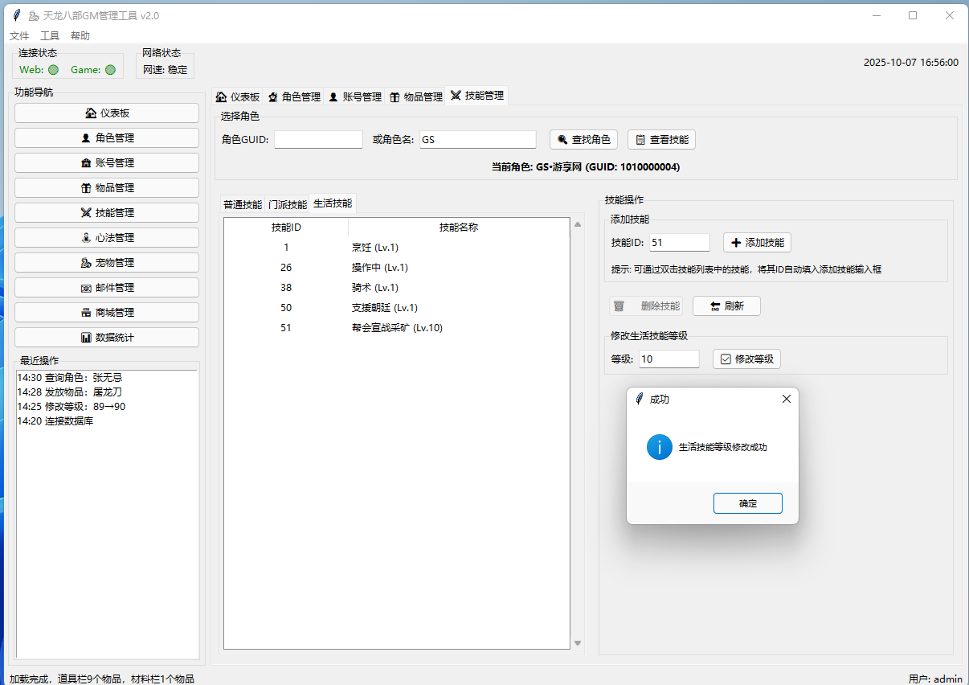Viewport: 969px width, 685px height.
Task: Select the 帮会宣战采矿 skill row
Action: tap(396, 328)
